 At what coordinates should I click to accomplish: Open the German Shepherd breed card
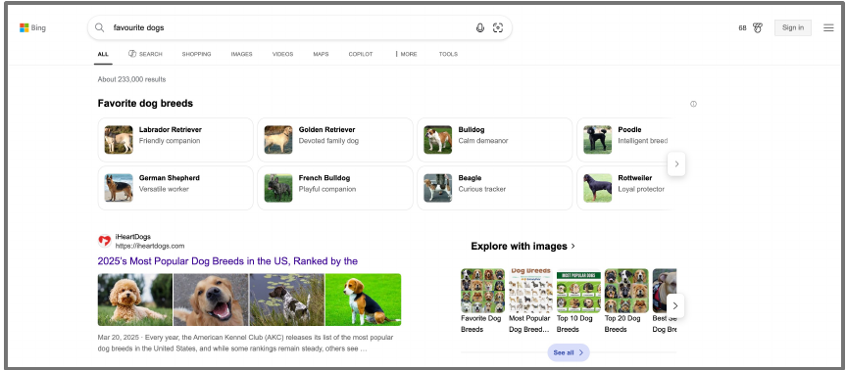coord(175,188)
